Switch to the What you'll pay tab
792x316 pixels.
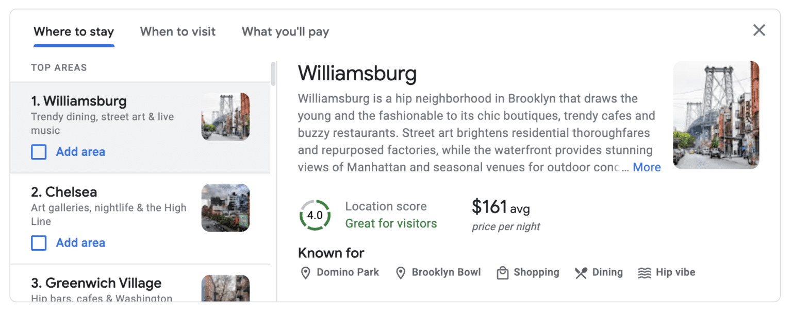tap(285, 31)
